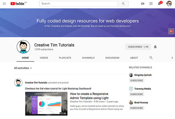
Task: Open the ABOUT tab
Action: [x=134, y=58]
